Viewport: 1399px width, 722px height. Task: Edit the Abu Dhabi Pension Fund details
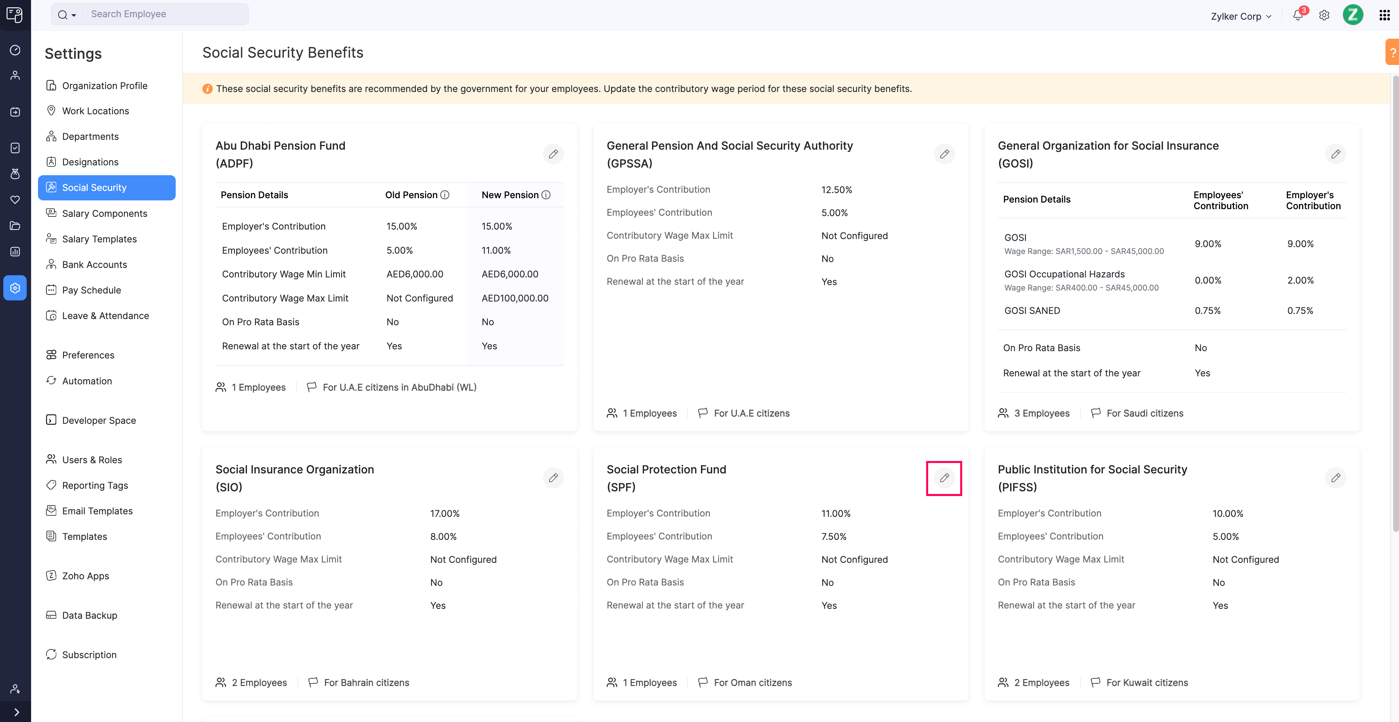point(553,154)
